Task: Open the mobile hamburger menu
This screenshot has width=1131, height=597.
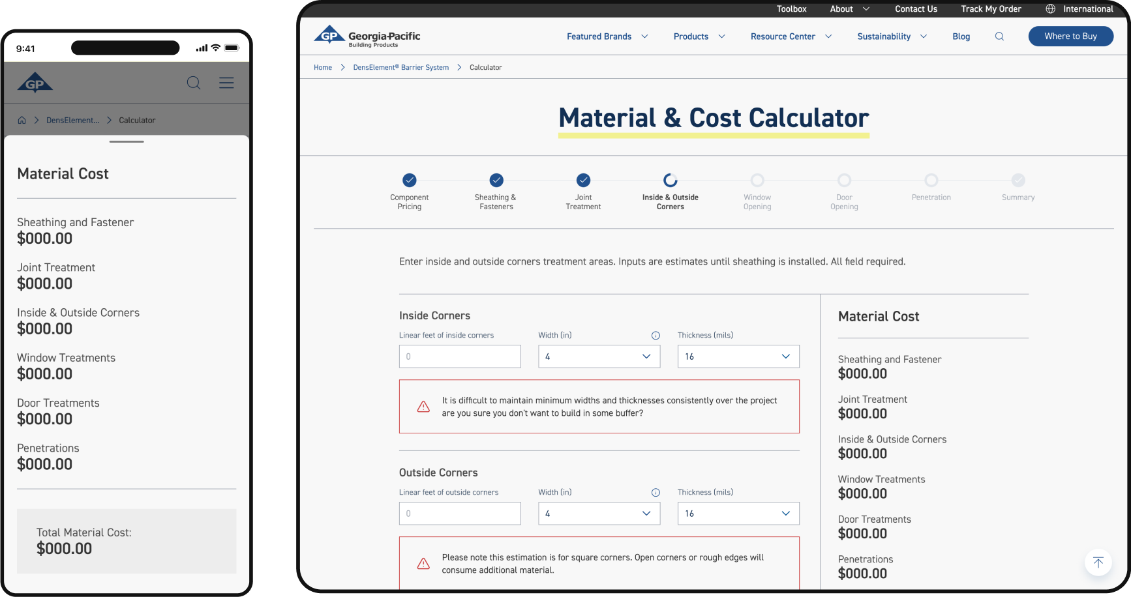Action: click(x=226, y=83)
